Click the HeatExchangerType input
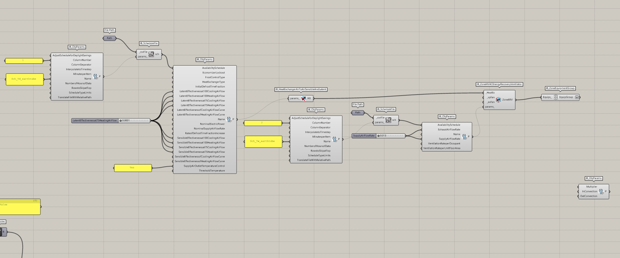Screen dimensions: 620x258 (214, 82)
